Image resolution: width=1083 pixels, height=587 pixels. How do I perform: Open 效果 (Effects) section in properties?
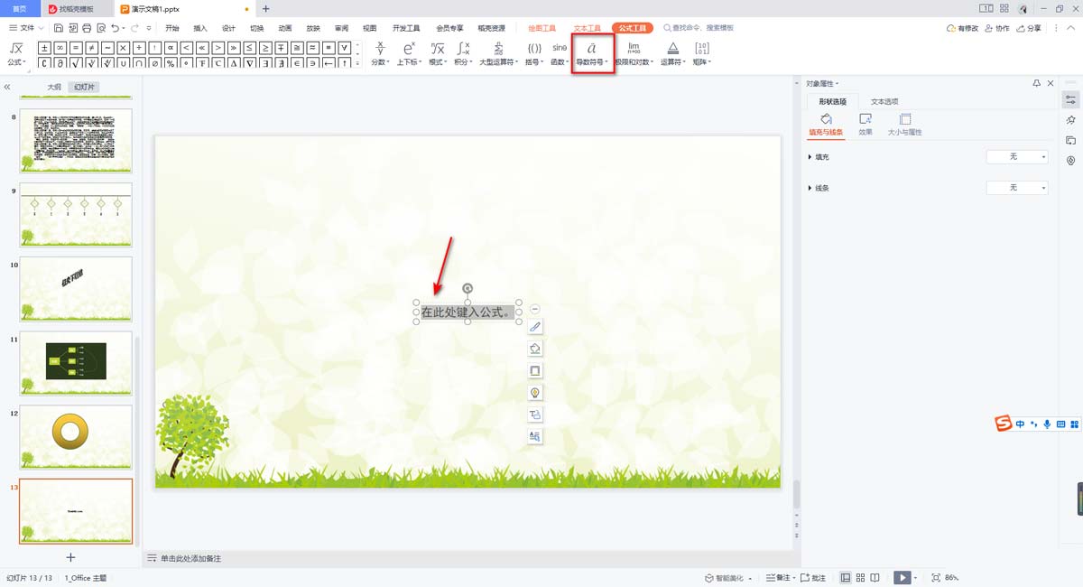(x=865, y=125)
